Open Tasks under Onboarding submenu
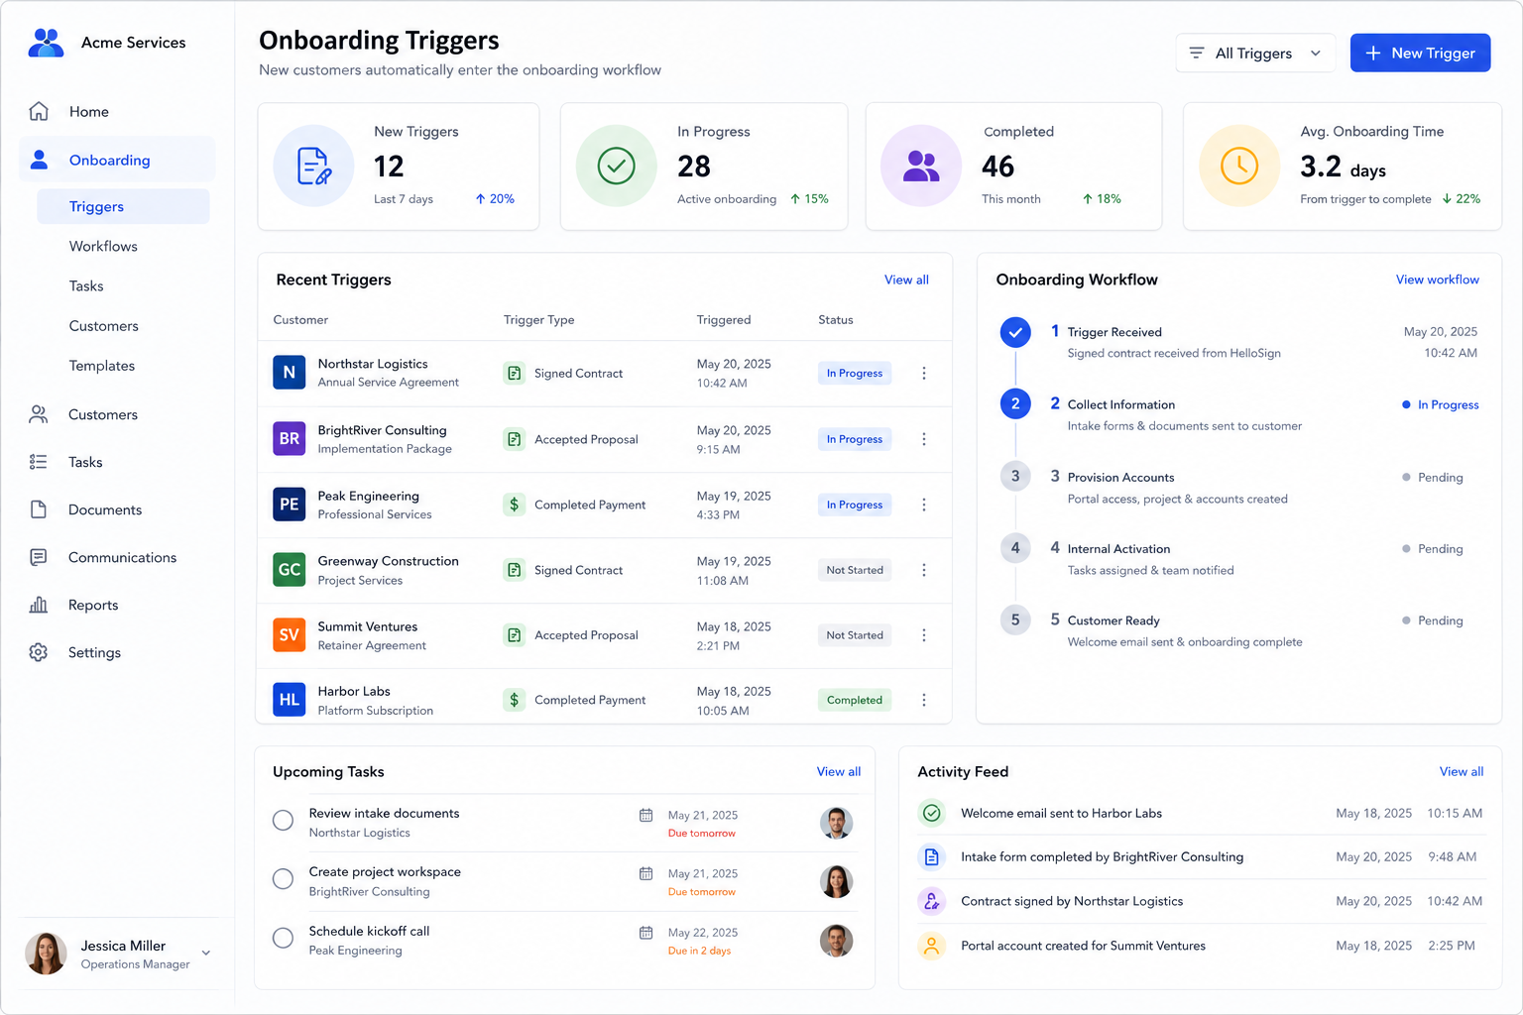 click(x=86, y=285)
